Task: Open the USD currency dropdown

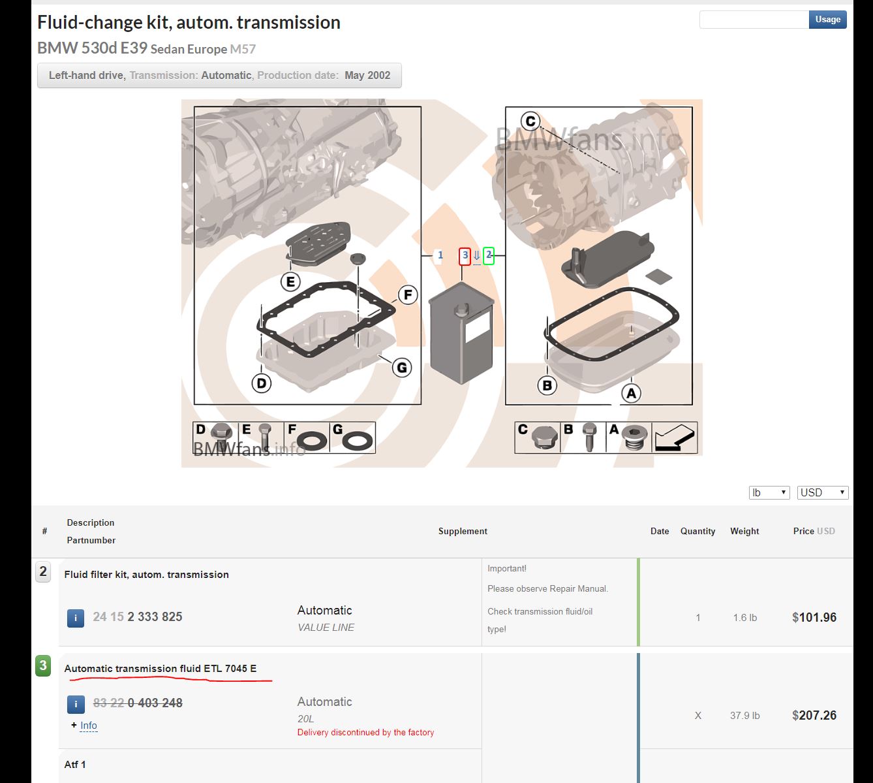Action: [x=822, y=492]
